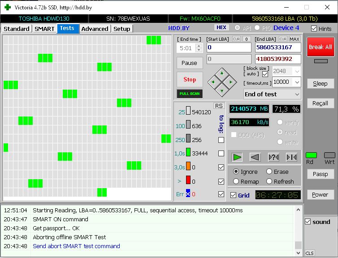Open the Standard tab
338x258 pixels.
(x=17, y=29)
